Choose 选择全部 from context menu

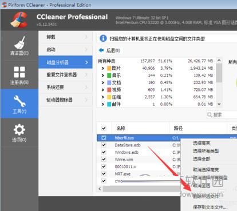coord(202,159)
